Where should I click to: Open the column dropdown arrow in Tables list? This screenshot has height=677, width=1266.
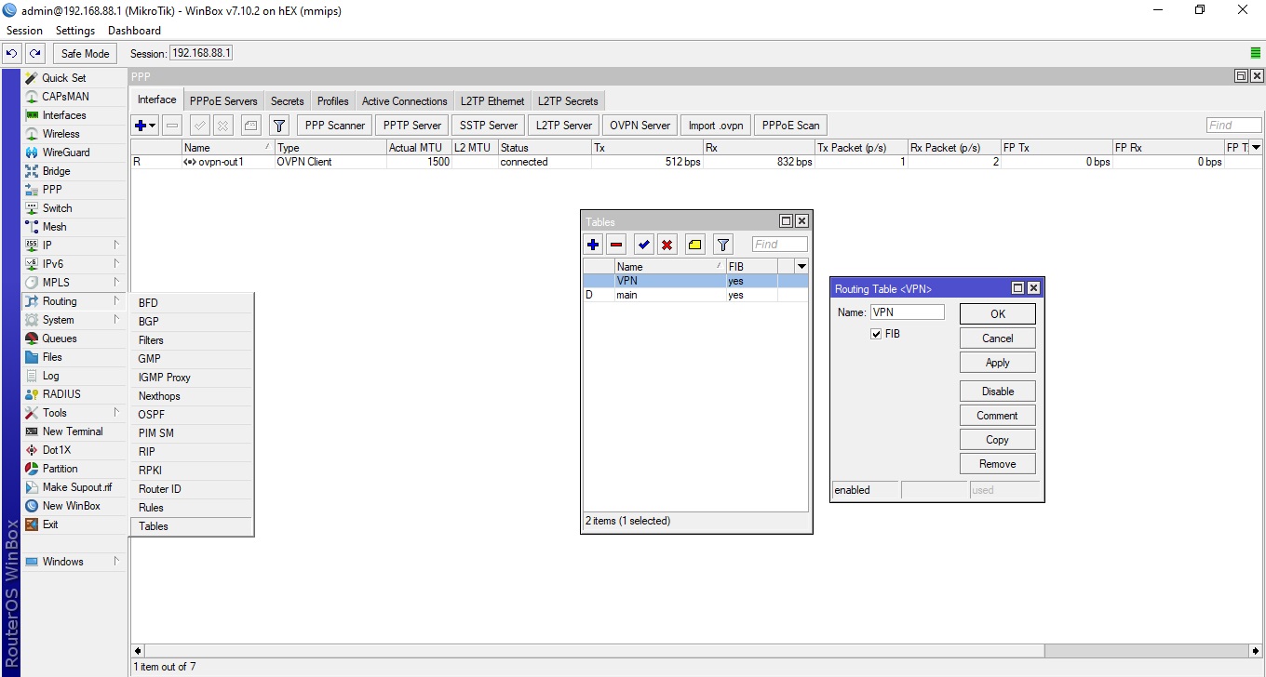801,267
